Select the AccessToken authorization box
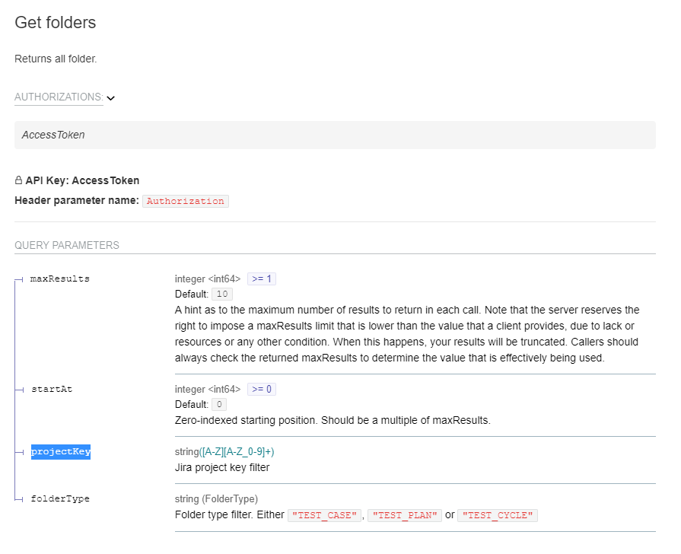The image size is (681, 554). 335,135
